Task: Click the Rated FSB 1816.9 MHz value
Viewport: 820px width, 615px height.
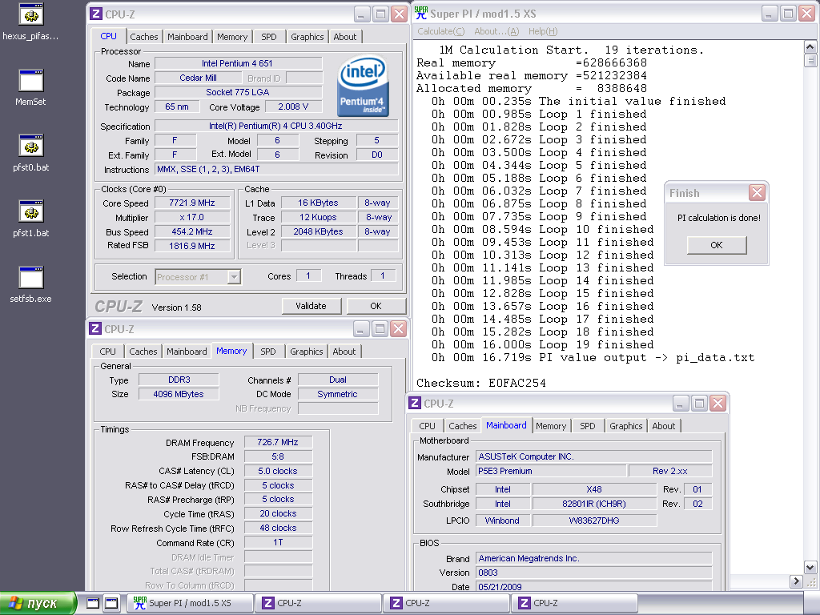Action: [x=192, y=246]
